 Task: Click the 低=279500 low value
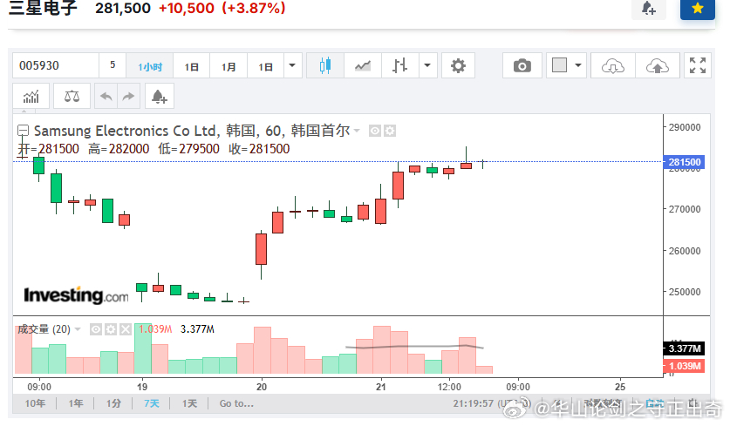click(x=188, y=149)
